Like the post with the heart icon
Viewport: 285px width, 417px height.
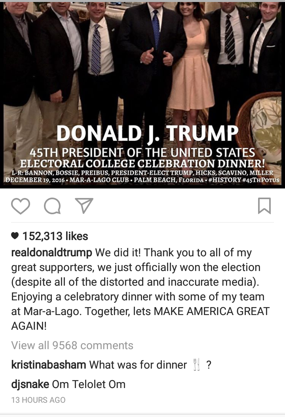pyautogui.click(x=21, y=206)
